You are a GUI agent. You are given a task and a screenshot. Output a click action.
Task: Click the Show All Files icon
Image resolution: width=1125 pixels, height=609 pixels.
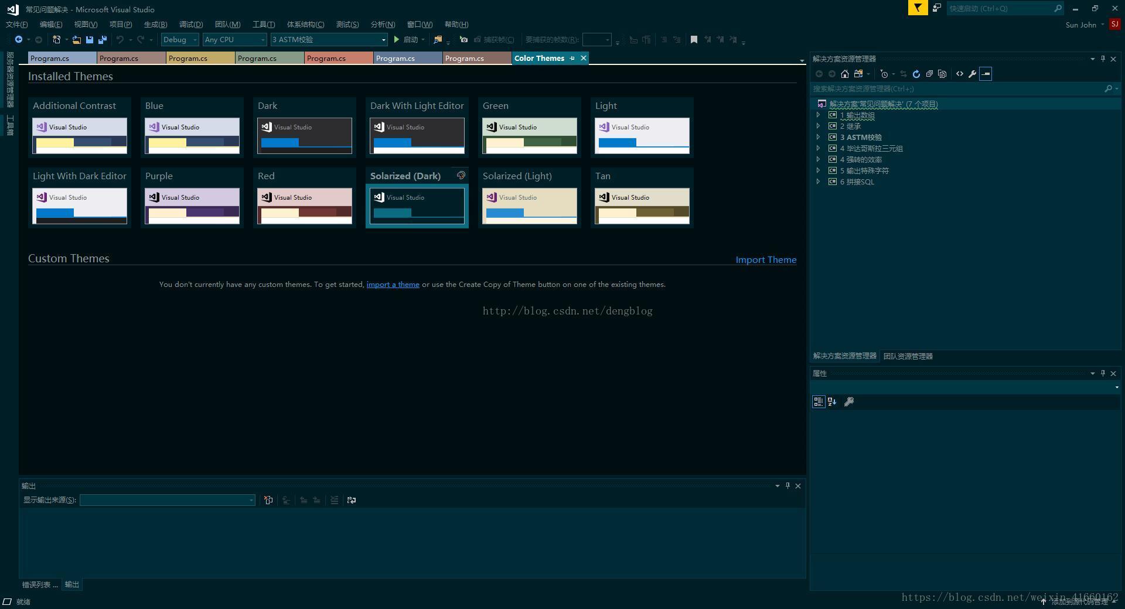pyautogui.click(x=942, y=74)
